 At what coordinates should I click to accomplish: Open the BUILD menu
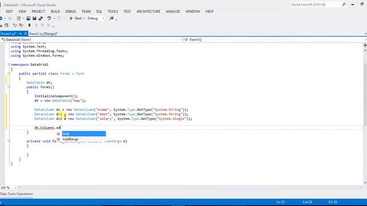coord(55,11)
